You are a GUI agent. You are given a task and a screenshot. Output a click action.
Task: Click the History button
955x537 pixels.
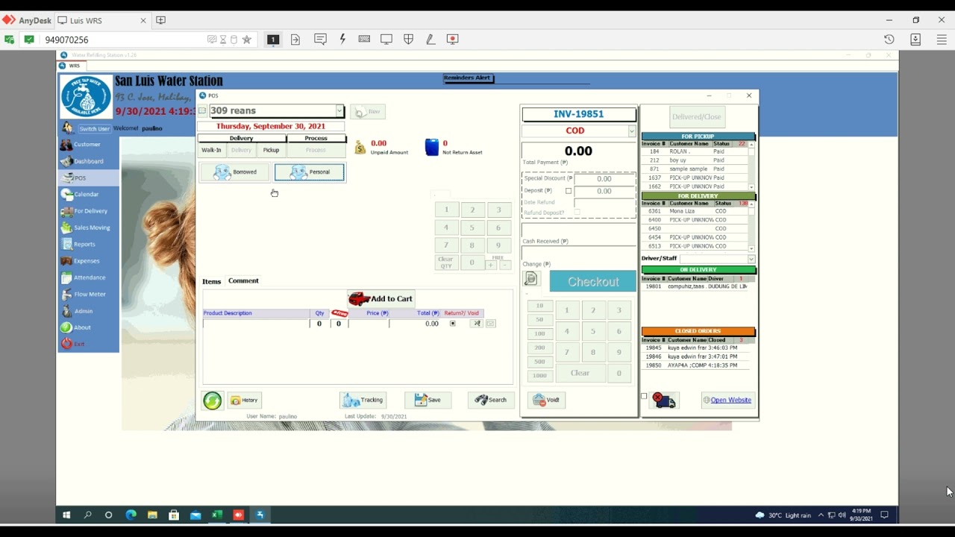pyautogui.click(x=244, y=401)
